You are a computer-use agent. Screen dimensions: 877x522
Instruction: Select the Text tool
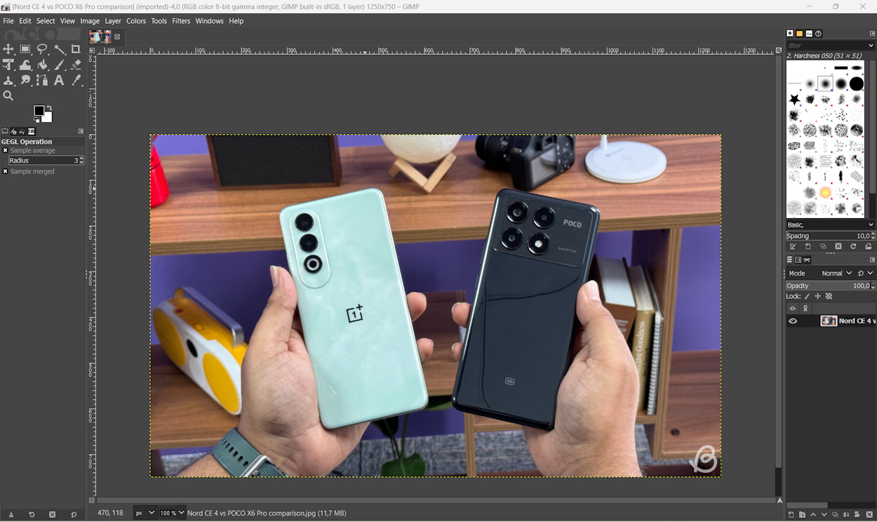pyautogui.click(x=59, y=80)
